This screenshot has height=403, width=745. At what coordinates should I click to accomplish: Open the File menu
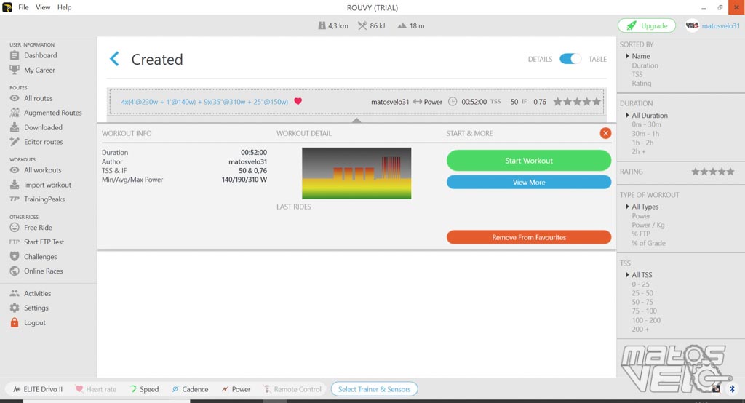point(23,7)
